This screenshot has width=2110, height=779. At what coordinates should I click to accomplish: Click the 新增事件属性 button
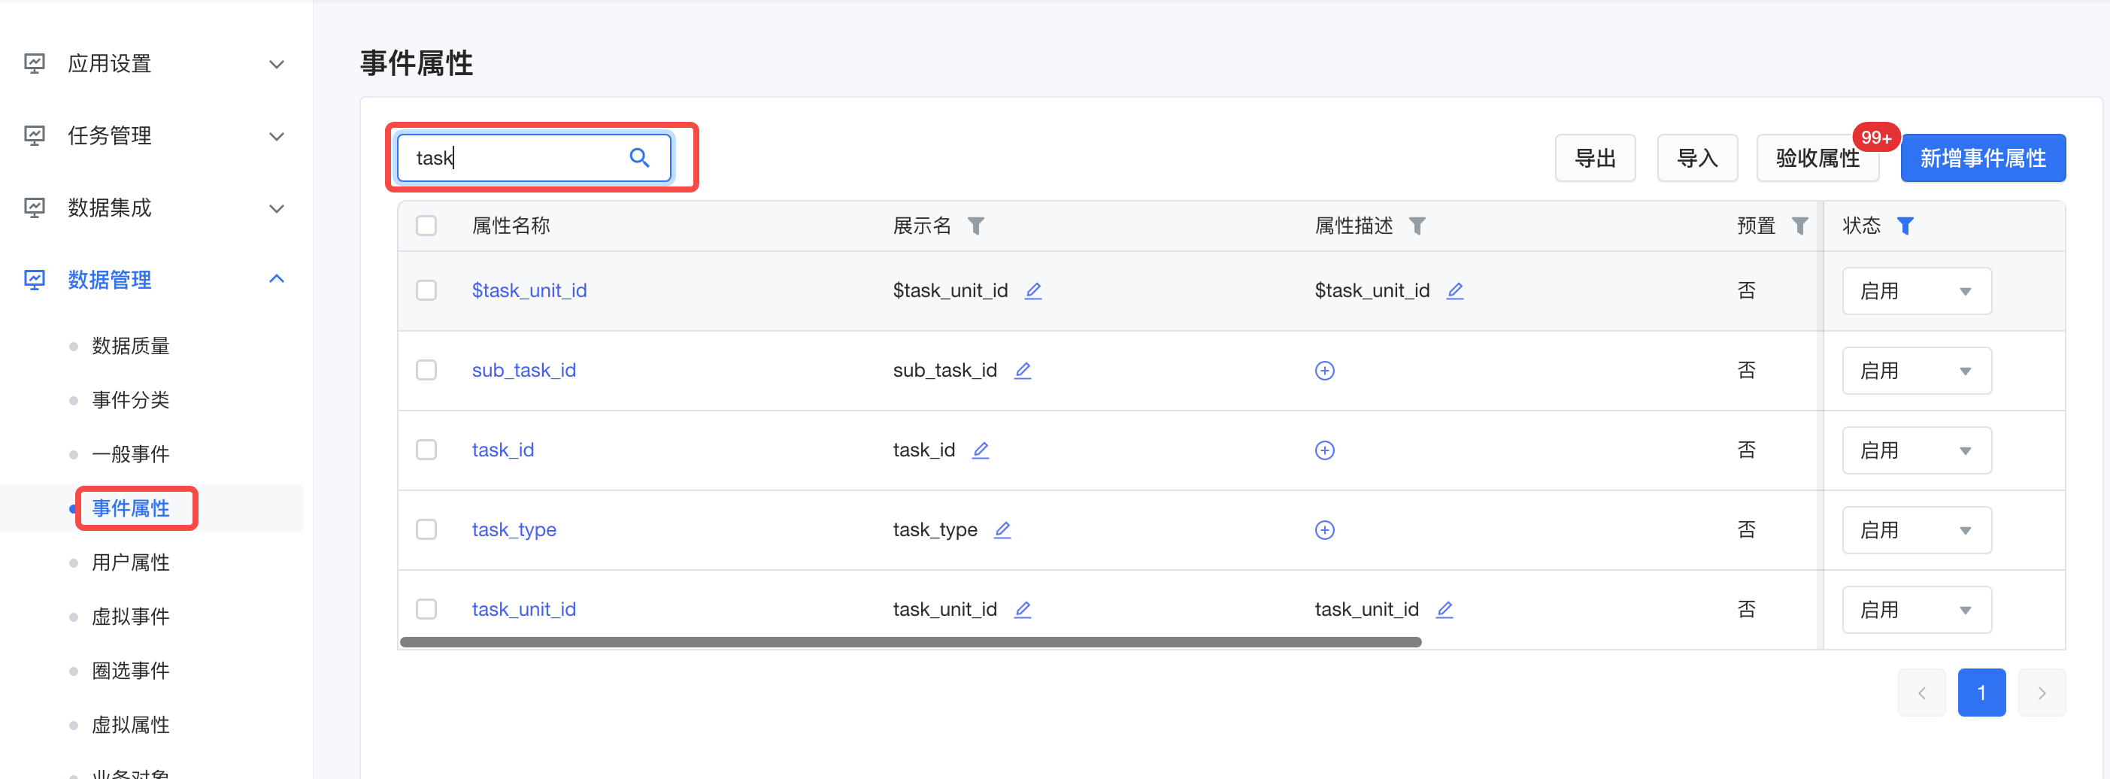coord(1982,158)
